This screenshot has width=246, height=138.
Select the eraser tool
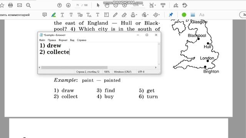(x=124, y=15)
